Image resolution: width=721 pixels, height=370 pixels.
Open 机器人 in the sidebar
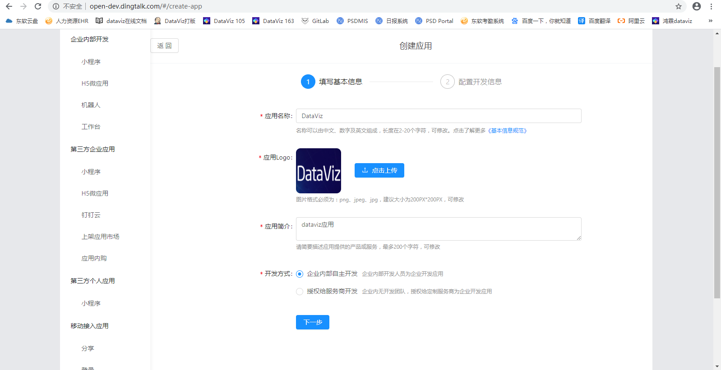(91, 105)
